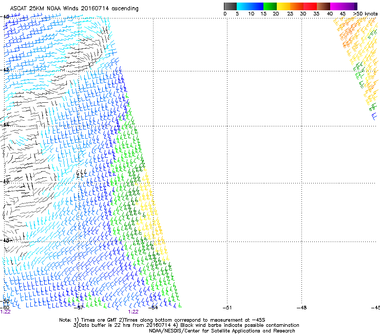
Task: Click the three black wind barbs near -57, -46
Action: 82,174
